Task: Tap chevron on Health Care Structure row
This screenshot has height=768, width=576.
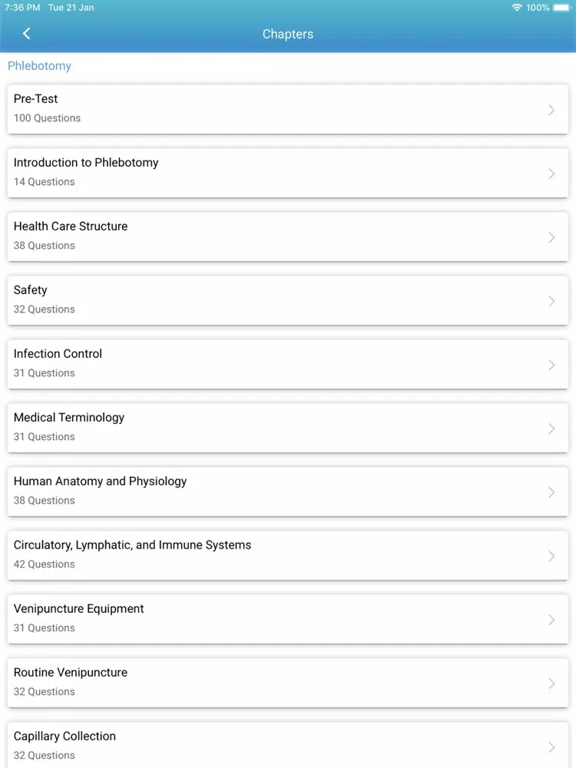Action: pos(551,237)
